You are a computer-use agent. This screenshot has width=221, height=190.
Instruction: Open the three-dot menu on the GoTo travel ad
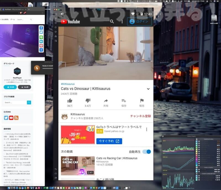[147, 130]
